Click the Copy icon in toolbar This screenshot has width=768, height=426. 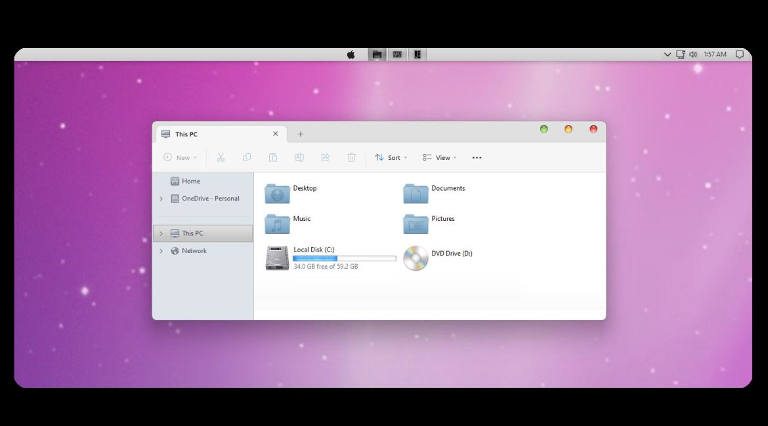click(247, 157)
